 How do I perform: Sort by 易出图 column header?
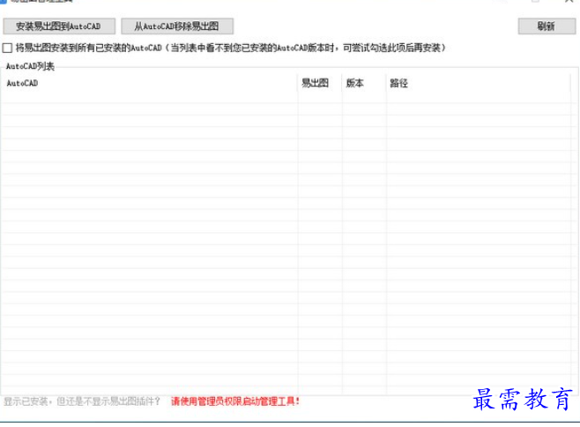click(x=320, y=83)
